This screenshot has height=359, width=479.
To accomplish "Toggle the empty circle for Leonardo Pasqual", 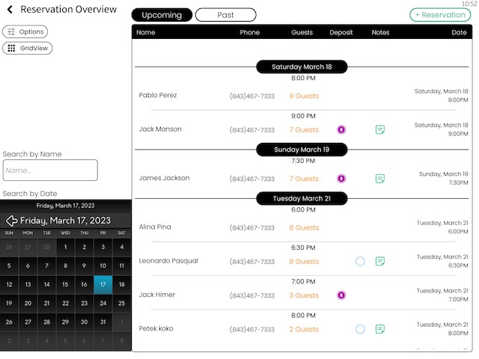I will point(360,261).
